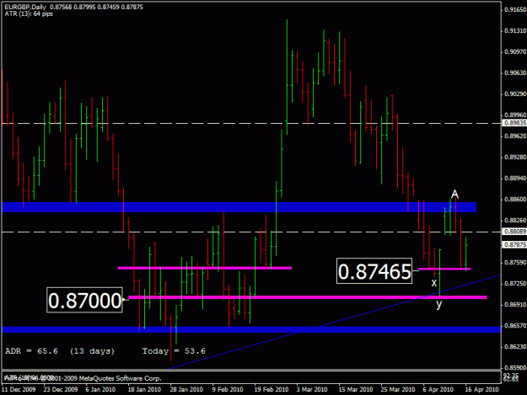Click the 0.86570 price axis label
This screenshot has width=527, height=395.
coord(515,326)
